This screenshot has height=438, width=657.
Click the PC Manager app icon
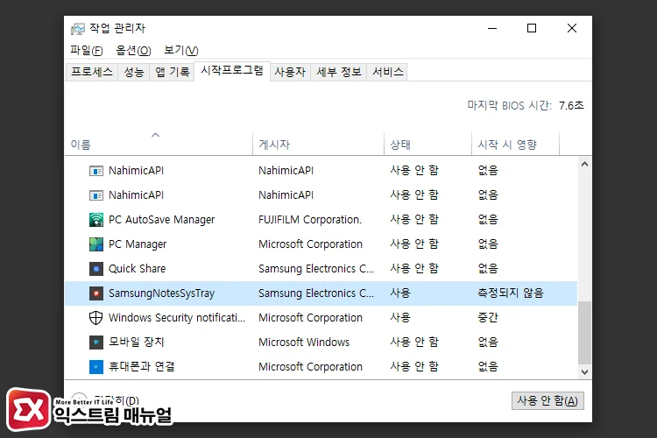click(x=96, y=244)
